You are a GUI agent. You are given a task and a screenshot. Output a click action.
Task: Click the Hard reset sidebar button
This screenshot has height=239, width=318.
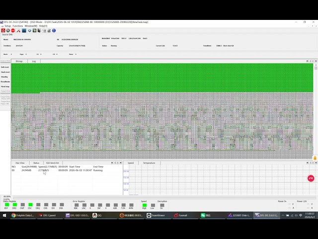pos(5,72)
